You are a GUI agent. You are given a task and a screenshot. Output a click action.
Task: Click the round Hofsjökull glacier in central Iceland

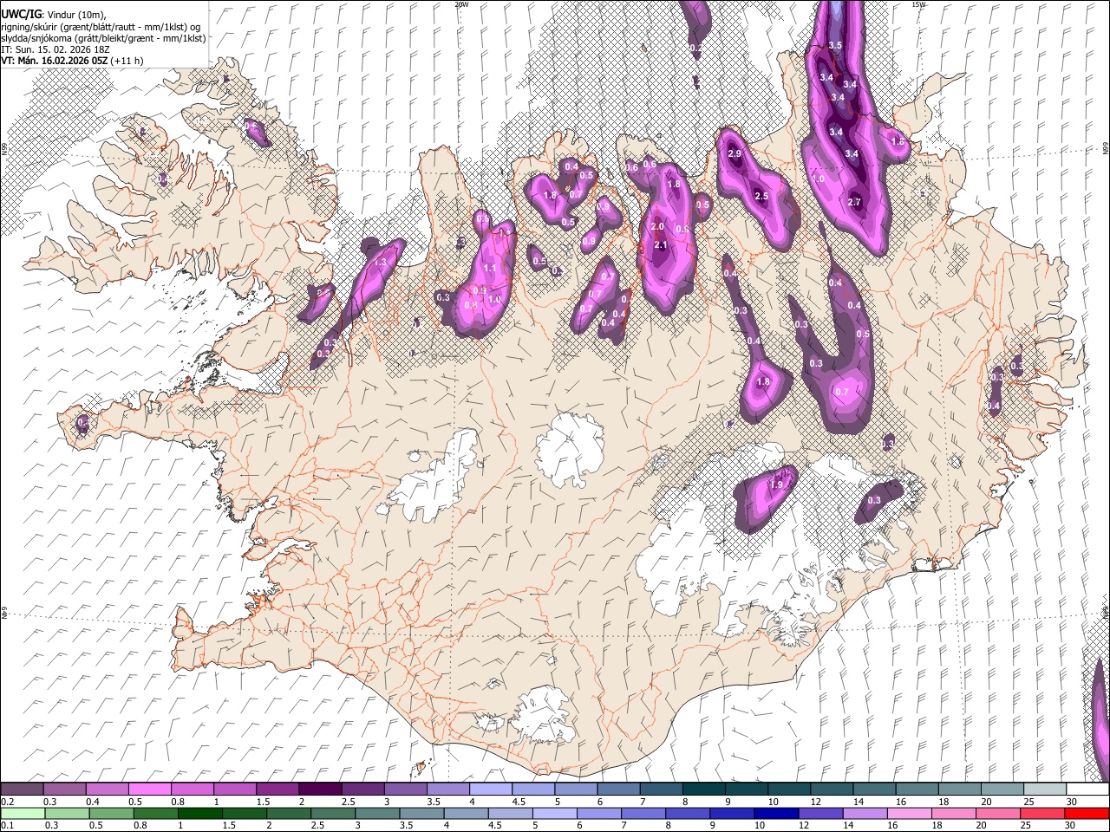click(569, 449)
